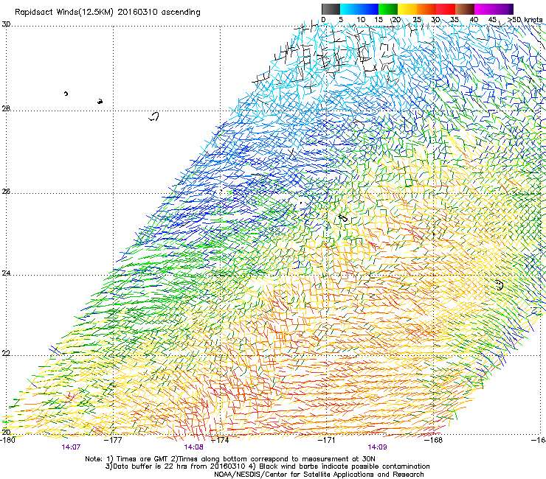Click the '-180' longitude axis label

pos(7,440)
